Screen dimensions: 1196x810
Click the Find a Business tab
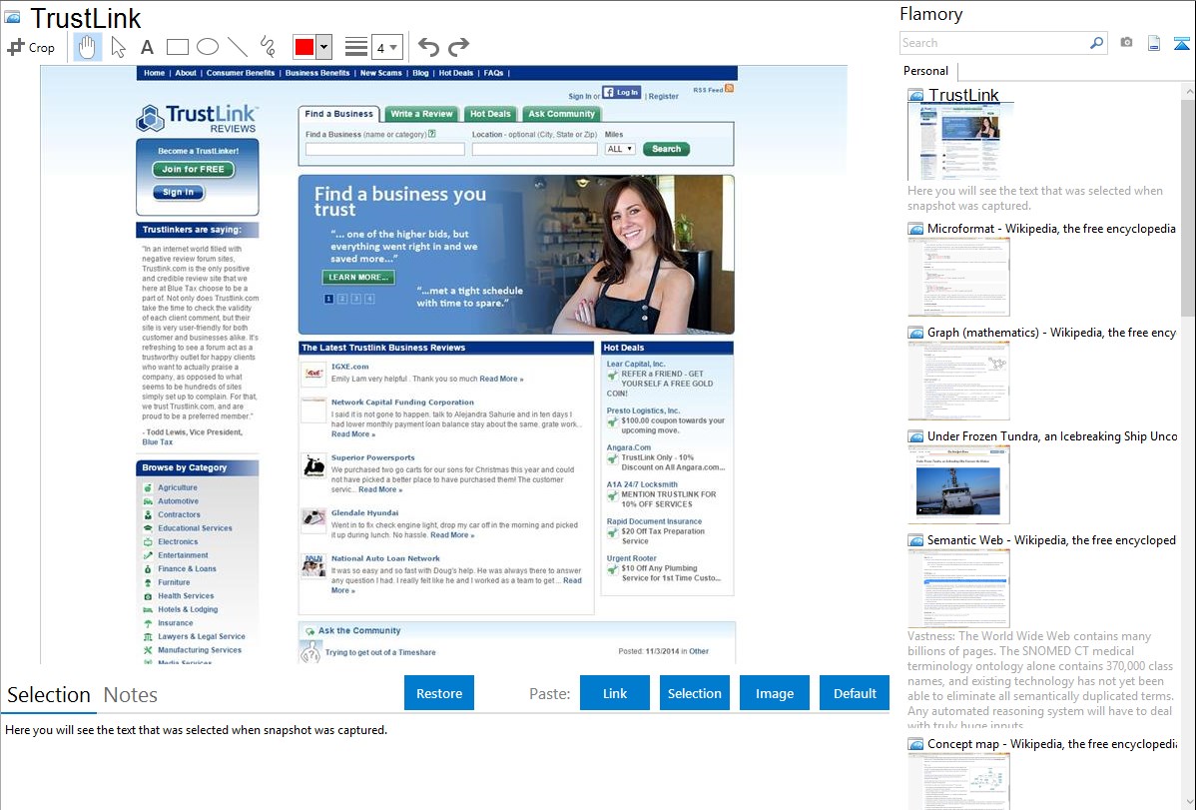click(x=338, y=114)
